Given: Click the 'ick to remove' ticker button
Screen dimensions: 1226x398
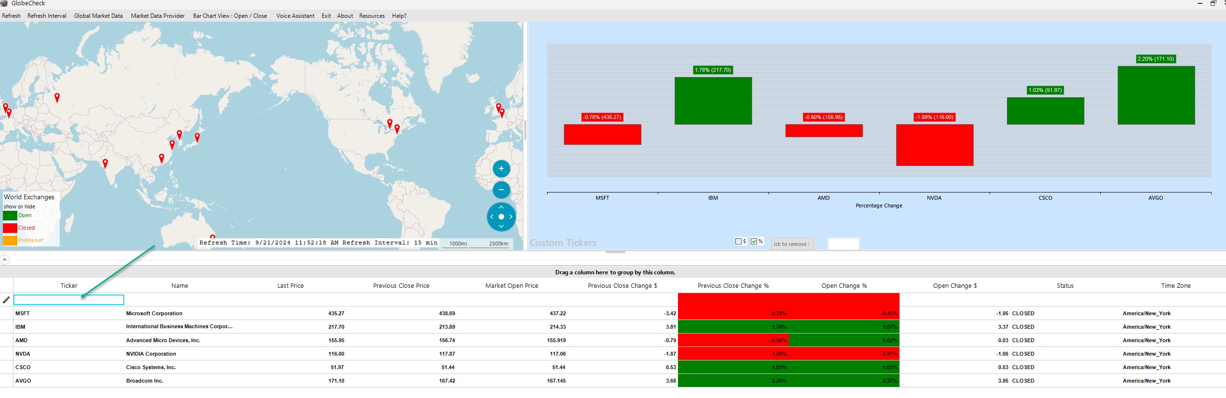Looking at the screenshot, I should point(792,244).
